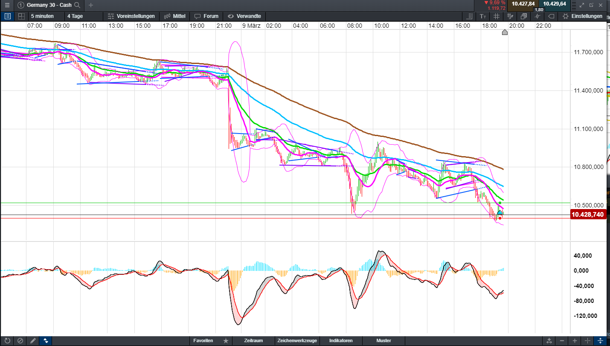Toggle the list view button at top left
610x346 pixels.
point(7,16)
